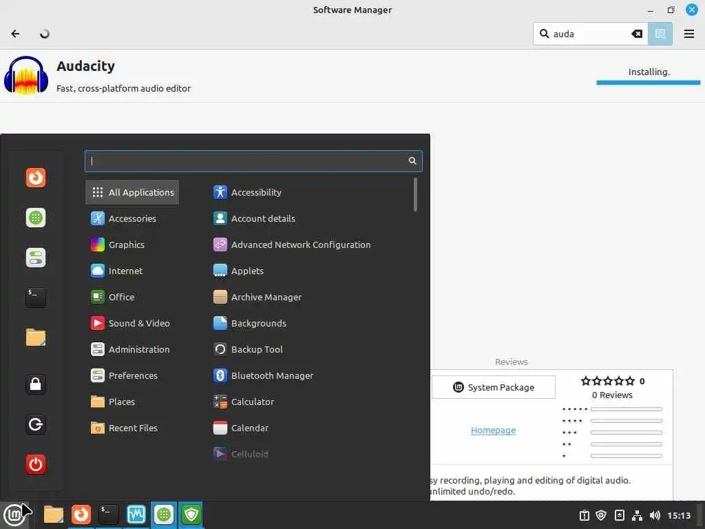Launch Calculator
Screen dimensions: 705x529
coord(244,402)
